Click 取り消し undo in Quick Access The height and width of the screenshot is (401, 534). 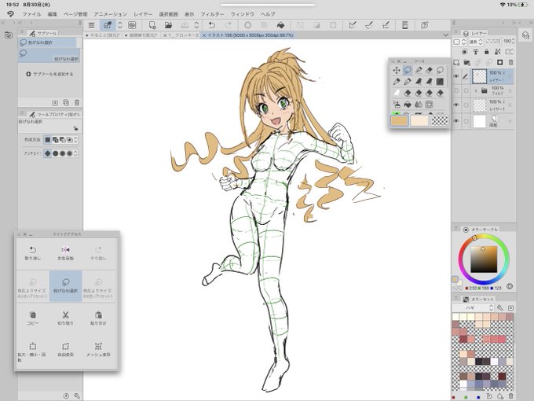click(x=33, y=252)
